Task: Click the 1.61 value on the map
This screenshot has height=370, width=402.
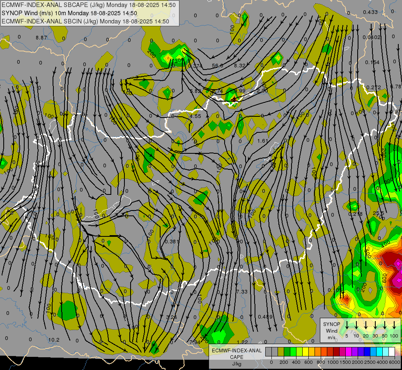Action: pos(263,141)
